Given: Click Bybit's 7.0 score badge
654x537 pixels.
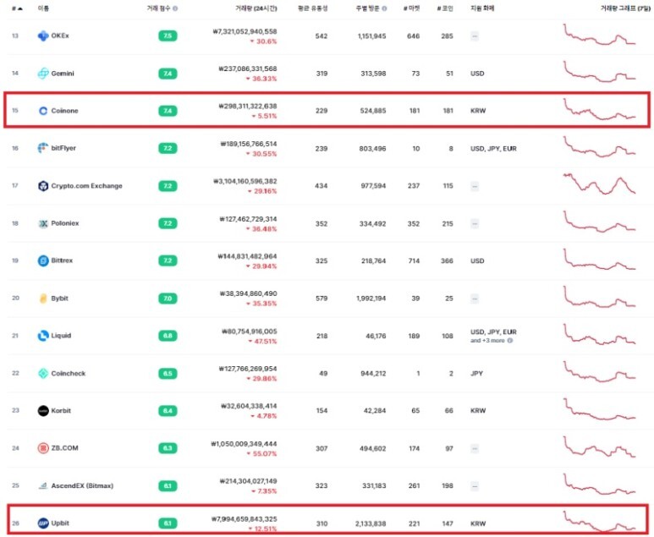Looking at the screenshot, I should pyautogui.click(x=168, y=299).
